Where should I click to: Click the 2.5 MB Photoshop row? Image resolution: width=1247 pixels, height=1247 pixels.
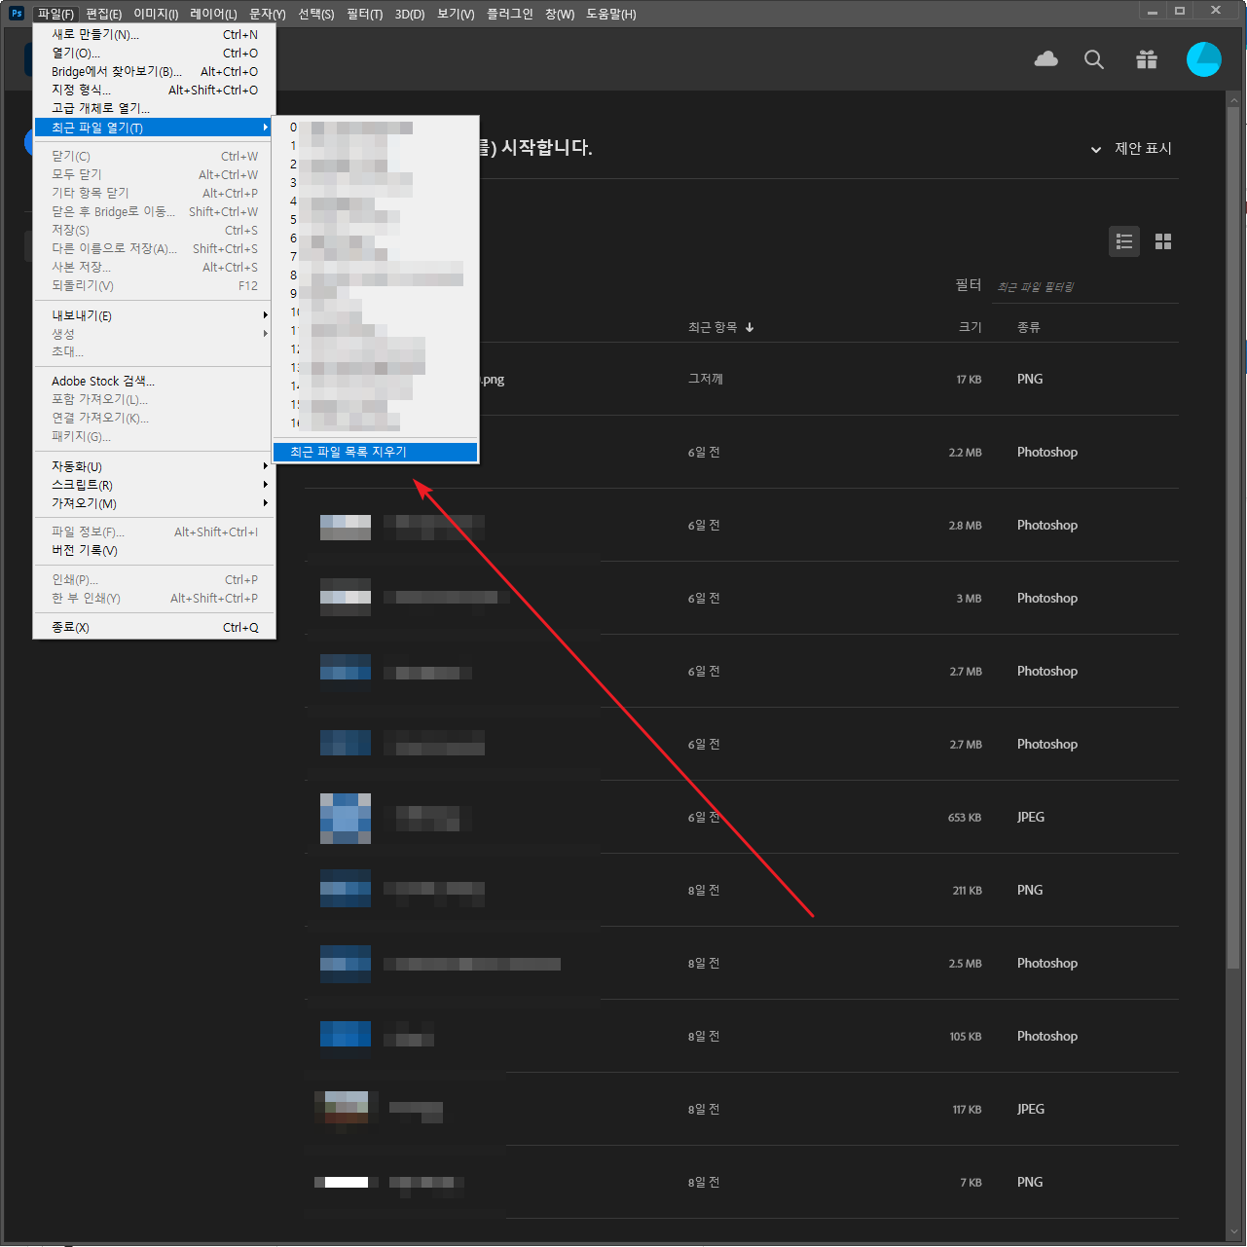(741, 963)
